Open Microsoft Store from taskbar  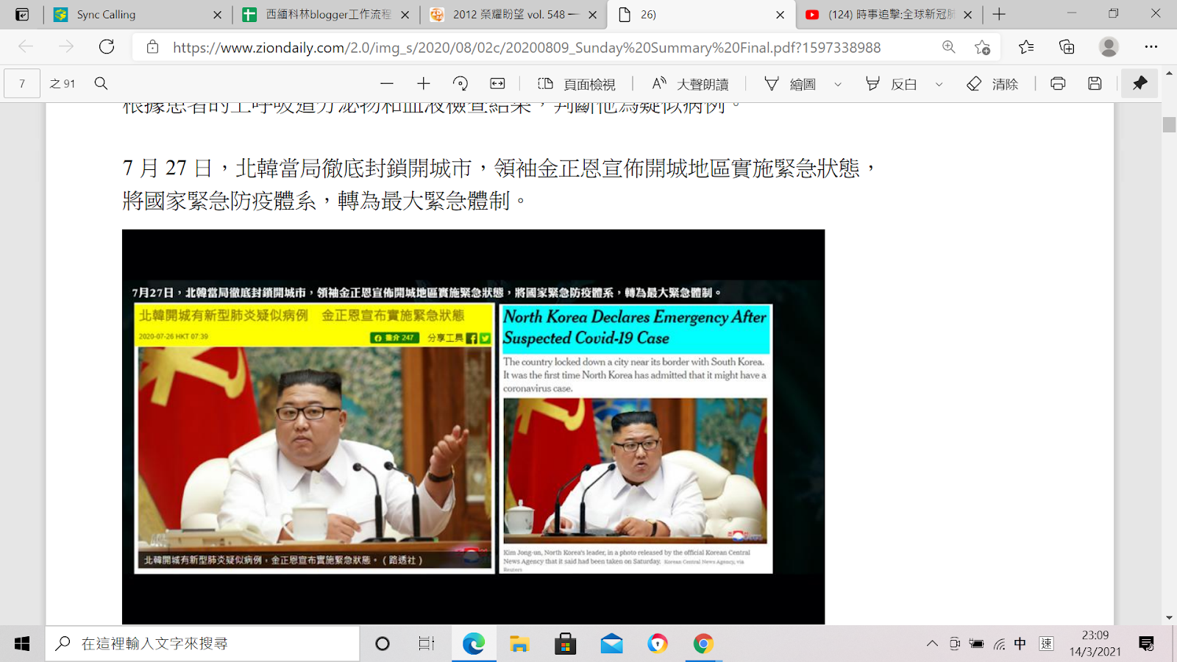pyautogui.click(x=565, y=644)
